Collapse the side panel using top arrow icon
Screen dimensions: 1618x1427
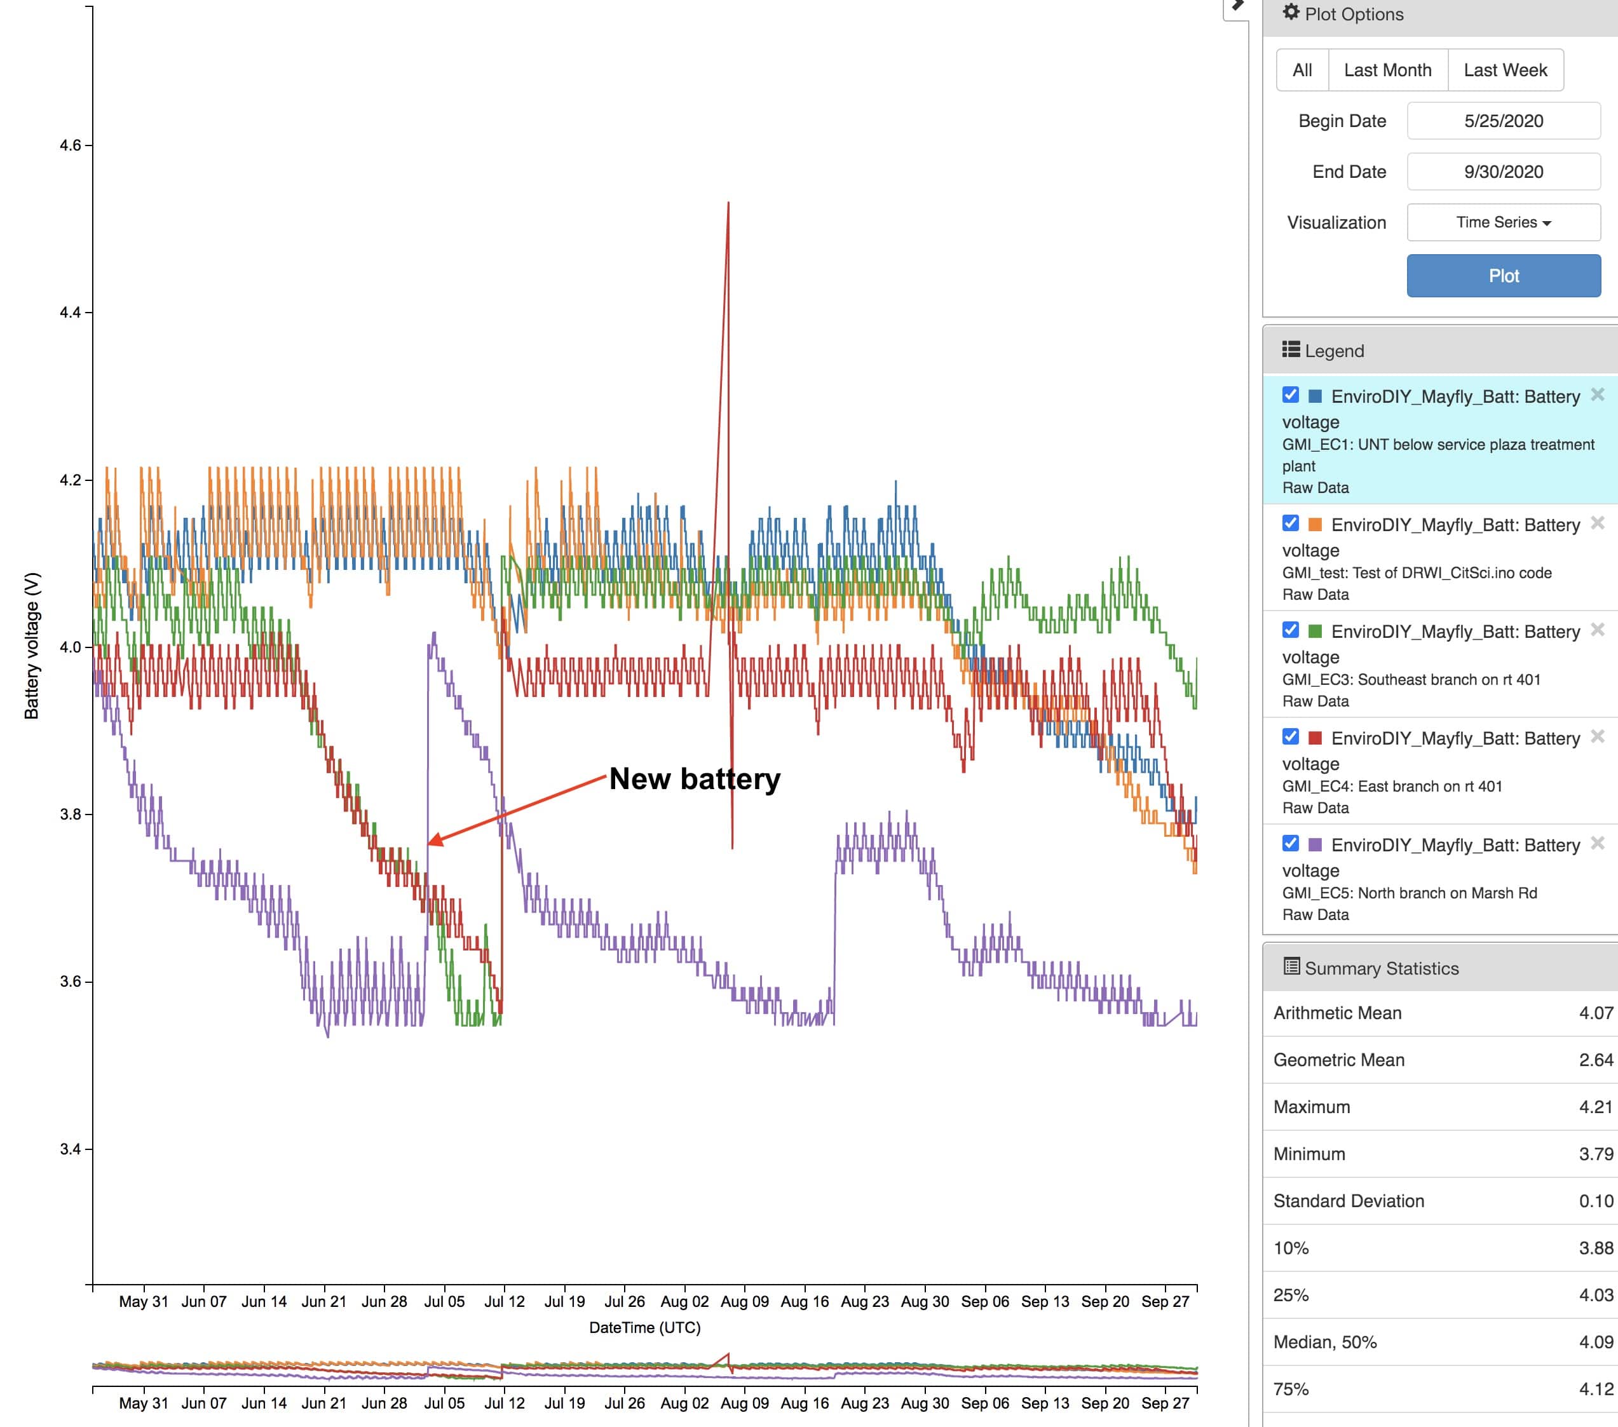pos(1238,6)
